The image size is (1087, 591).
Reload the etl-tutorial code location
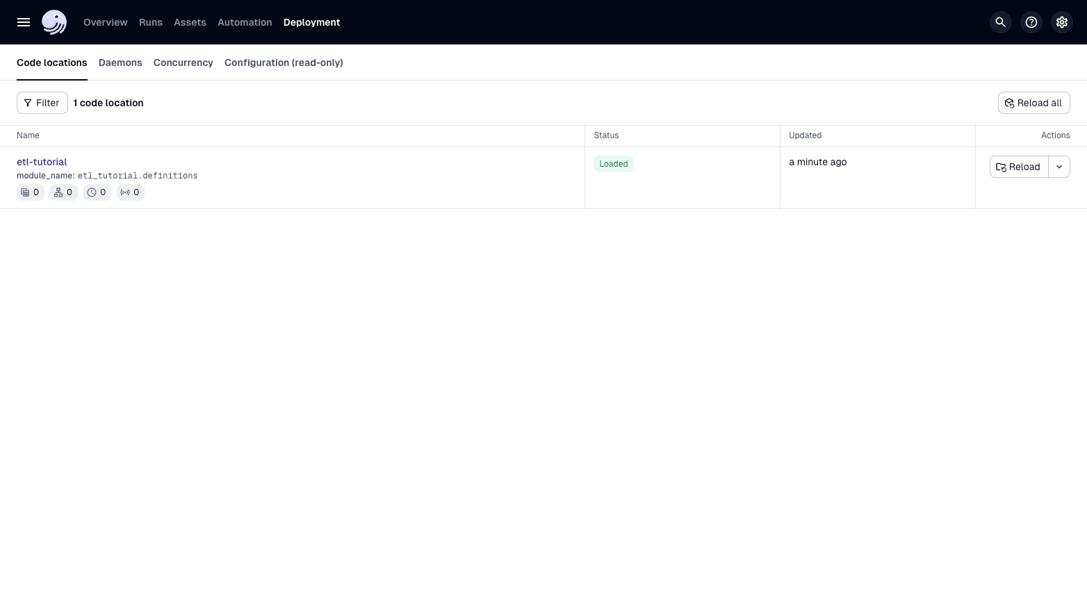coord(1018,167)
